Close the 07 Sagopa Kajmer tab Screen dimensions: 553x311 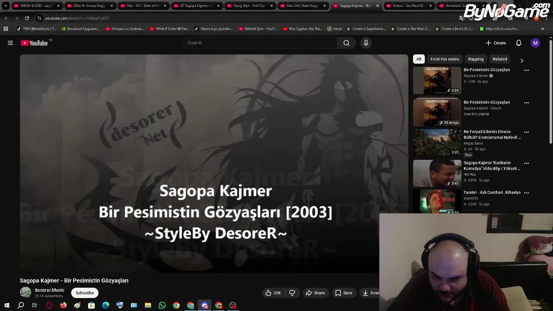[218, 6]
